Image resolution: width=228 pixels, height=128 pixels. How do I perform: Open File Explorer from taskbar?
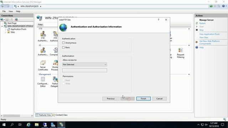pyautogui.click(x=37, y=125)
